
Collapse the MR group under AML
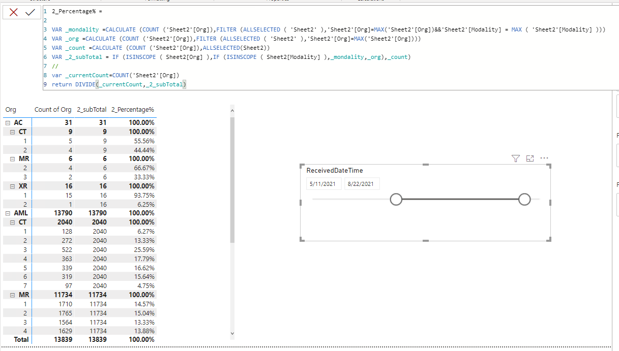tap(13, 295)
